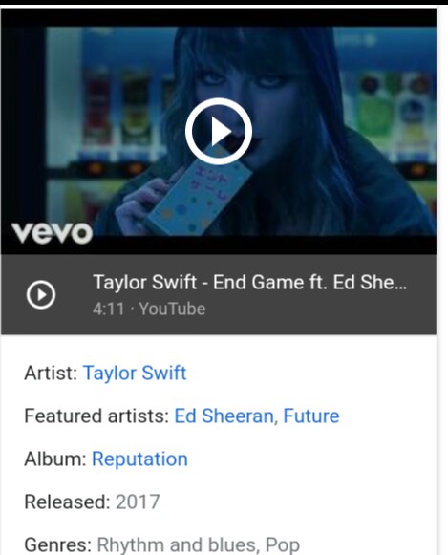The width and height of the screenshot is (448, 555).
Task: Open the Reputation album link
Action: 139,459
